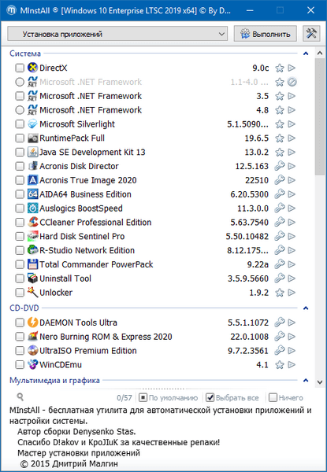Screen dimensions: 327x472
Task: Click the key icon next to Total Commander PowerPack
Action: (280, 264)
